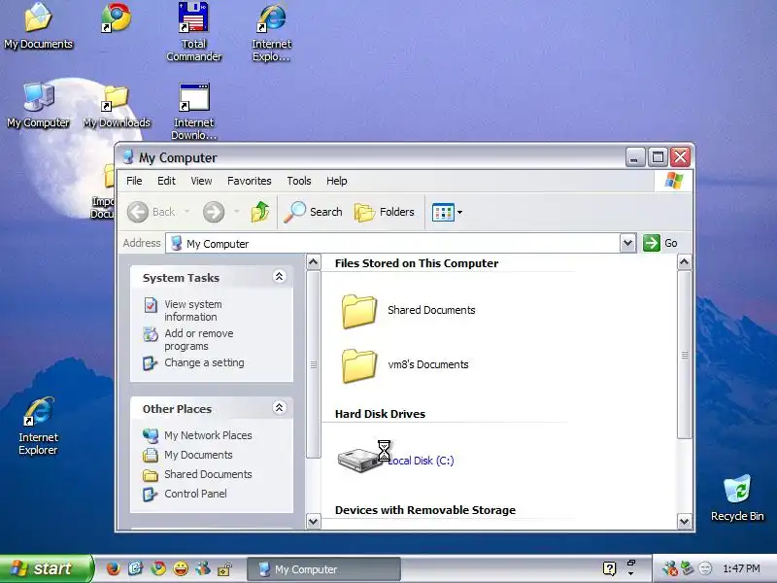777x583 pixels.
Task: Open the Tools menu
Action: point(299,181)
